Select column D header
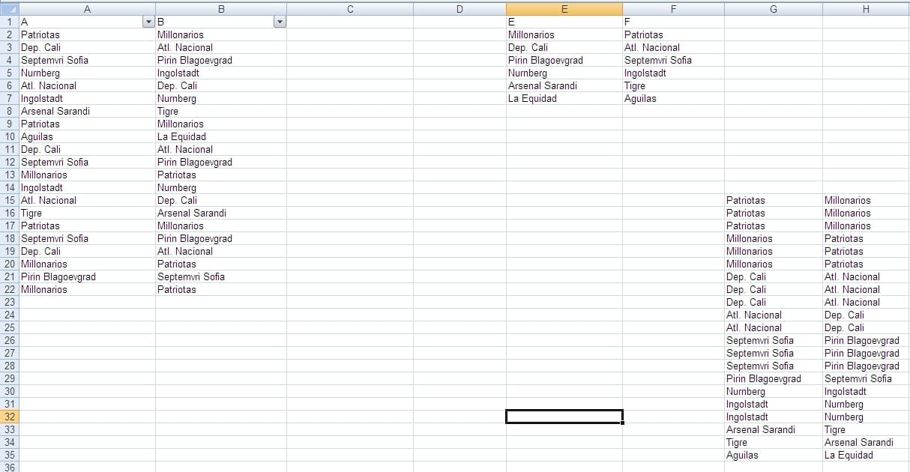Image resolution: width=910 pixels, height=472 pixels. point(459,9)
